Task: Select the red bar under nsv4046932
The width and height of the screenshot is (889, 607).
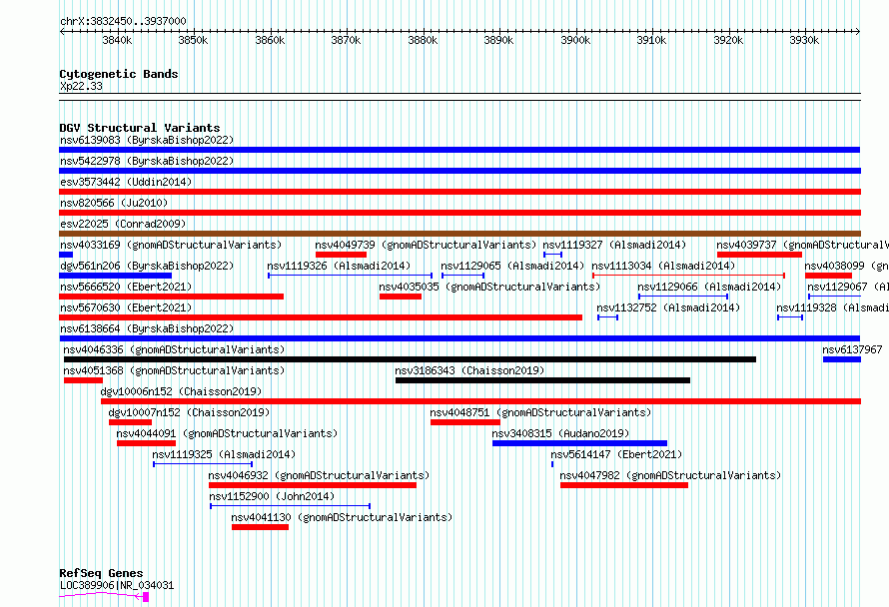Action: pos(313,485)
